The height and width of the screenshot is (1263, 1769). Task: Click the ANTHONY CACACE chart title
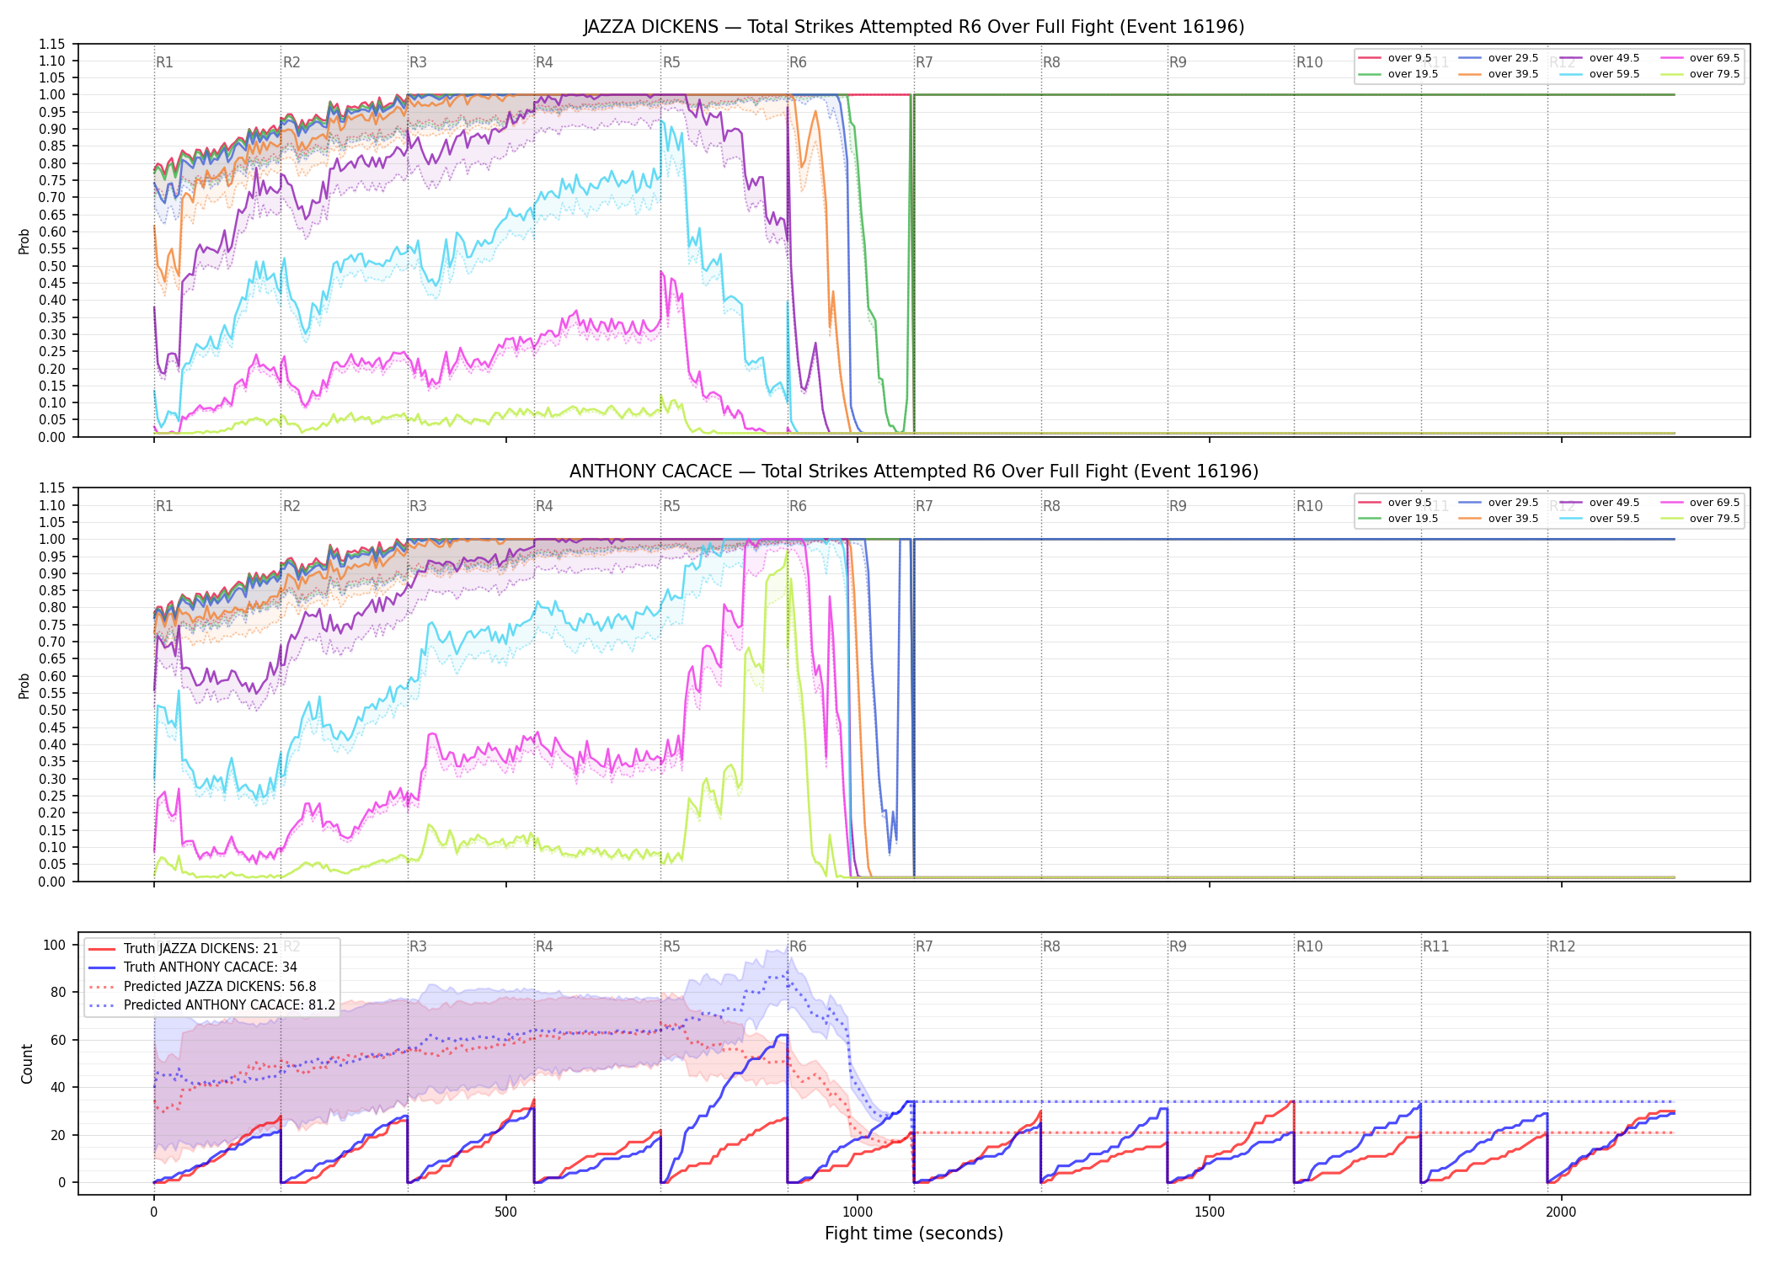pos(914,472)
